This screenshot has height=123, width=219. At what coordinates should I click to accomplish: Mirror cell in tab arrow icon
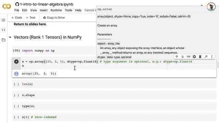(x=206, y=57)
